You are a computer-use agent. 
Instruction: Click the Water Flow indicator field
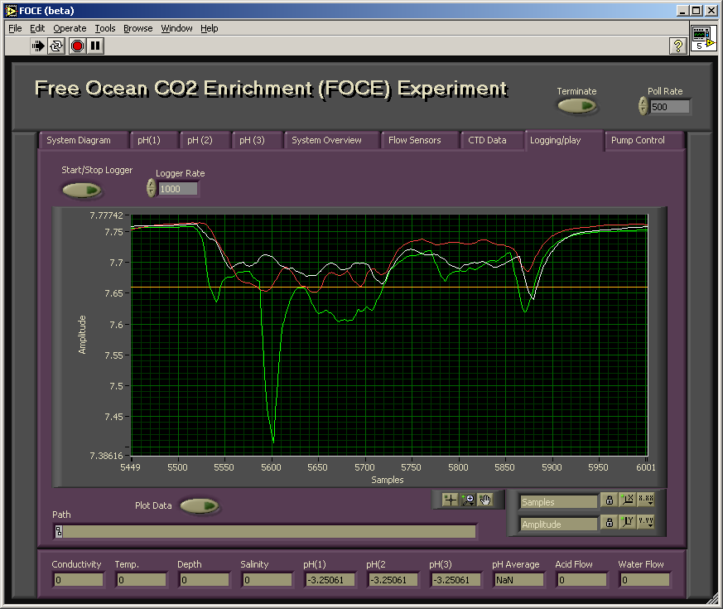pos(645,580)
